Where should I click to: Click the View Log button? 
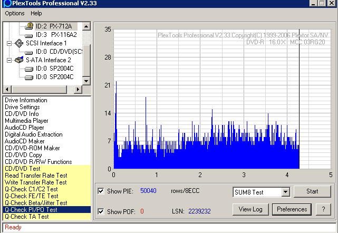pyautogui.click(x=250, y=209)
